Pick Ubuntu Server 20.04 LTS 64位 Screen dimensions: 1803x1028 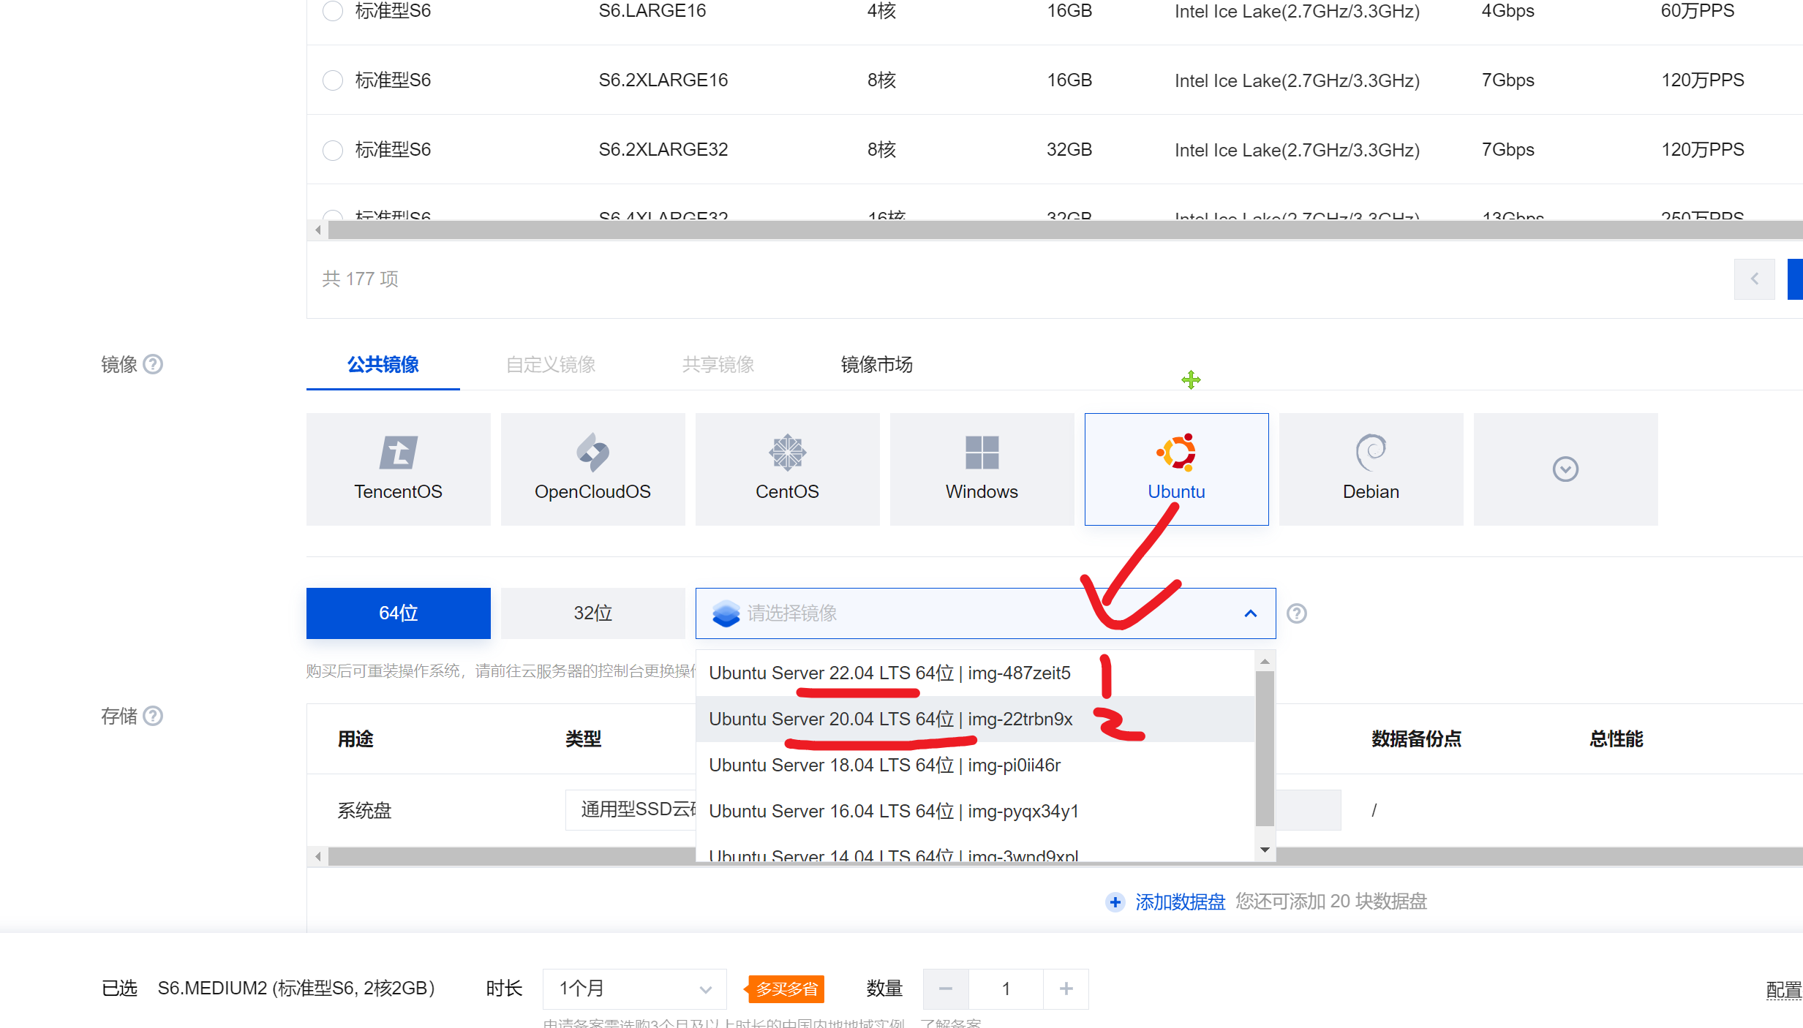[x=975, y=719]
